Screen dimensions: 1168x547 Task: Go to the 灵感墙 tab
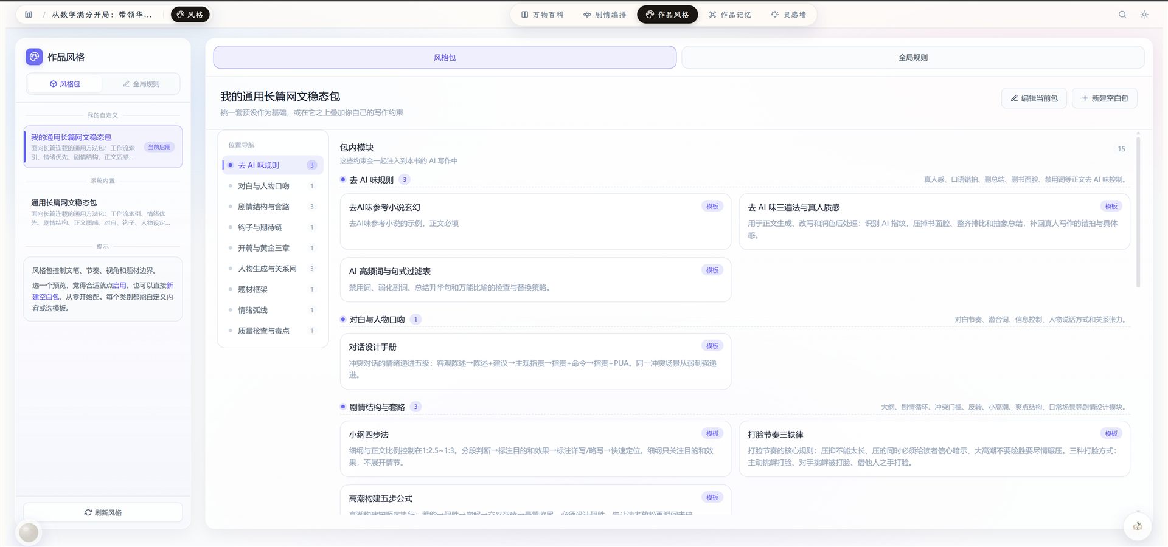pos(788,15)
